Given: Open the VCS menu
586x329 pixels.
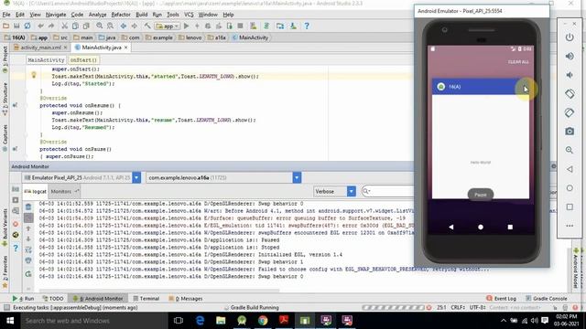Looking at the screenshot, I should point(189,15).
